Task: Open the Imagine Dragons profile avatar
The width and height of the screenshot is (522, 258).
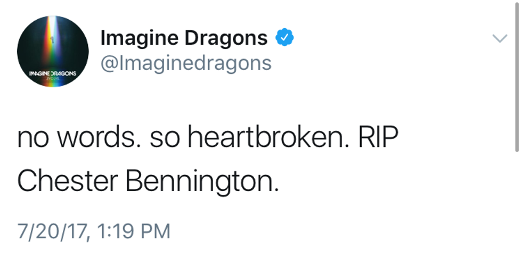Action: click(53, 52)
